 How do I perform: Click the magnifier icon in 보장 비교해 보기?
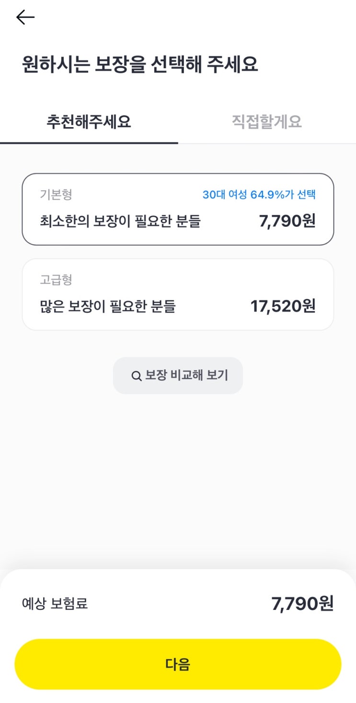[x=137, y=376]
